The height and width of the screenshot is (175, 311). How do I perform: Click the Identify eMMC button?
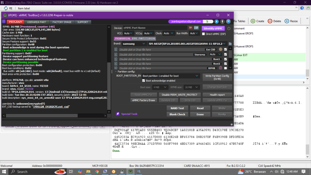tap(213, 28)
